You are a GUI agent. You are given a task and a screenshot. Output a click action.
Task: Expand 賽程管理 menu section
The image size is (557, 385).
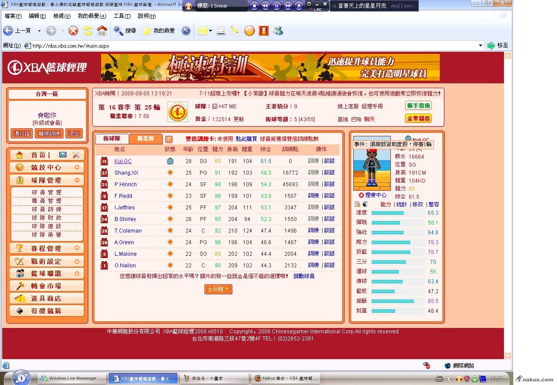coord(77,248)
